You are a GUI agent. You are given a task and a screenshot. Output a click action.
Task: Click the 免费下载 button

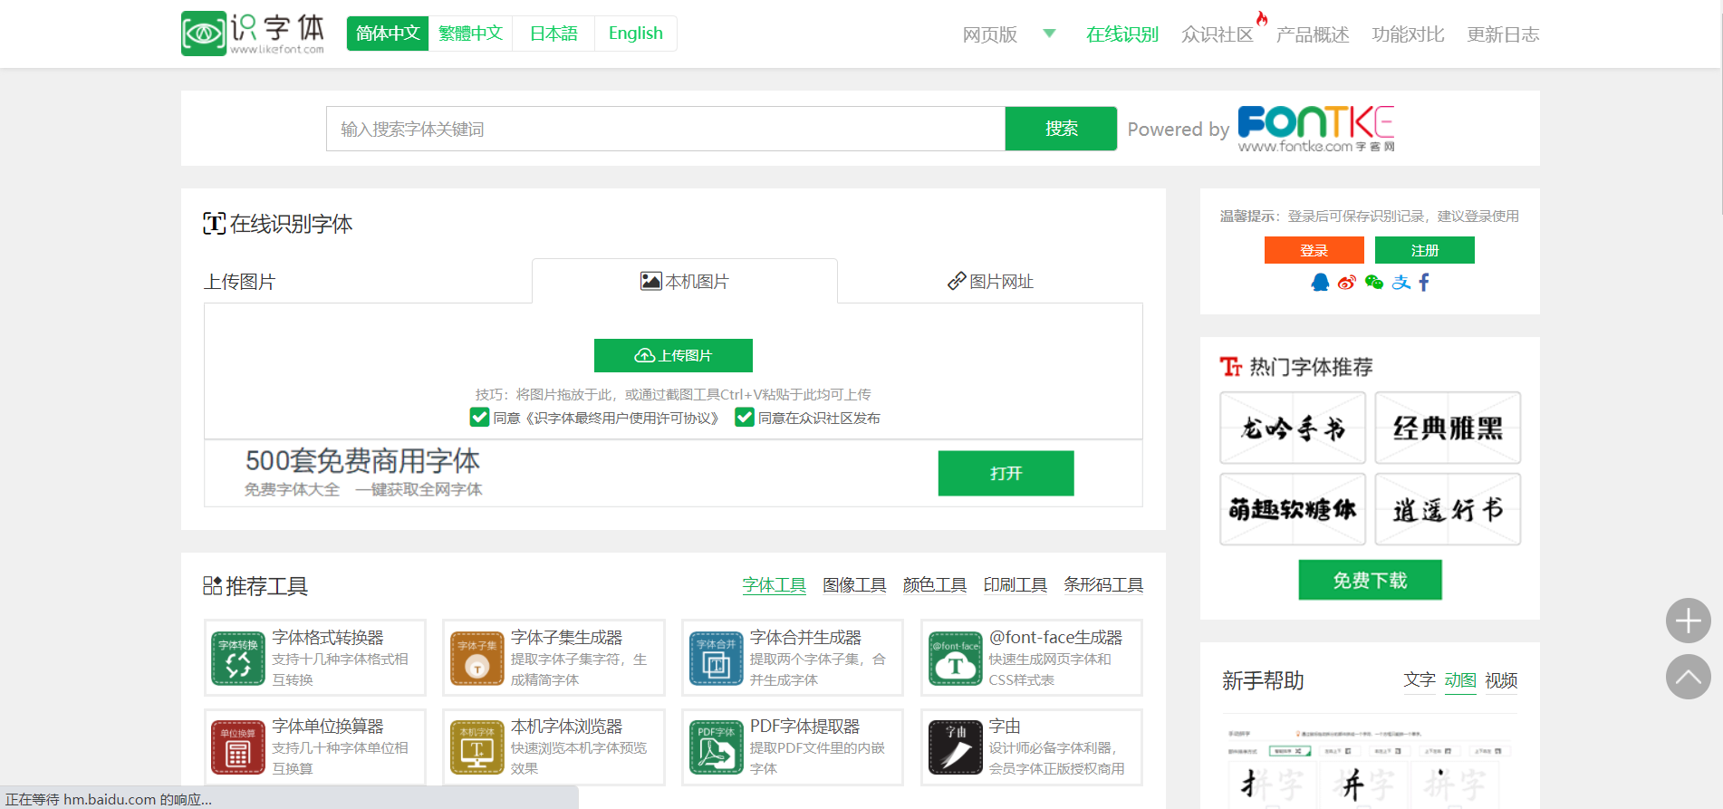(1370, 580)
